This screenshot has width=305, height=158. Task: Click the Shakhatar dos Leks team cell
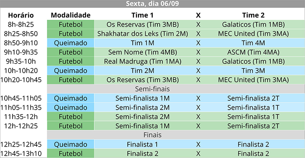coord(142,34)
